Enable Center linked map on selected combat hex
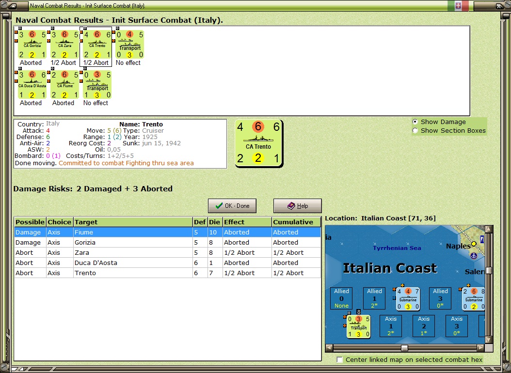511x373 pixels. (x=339, y=359)
